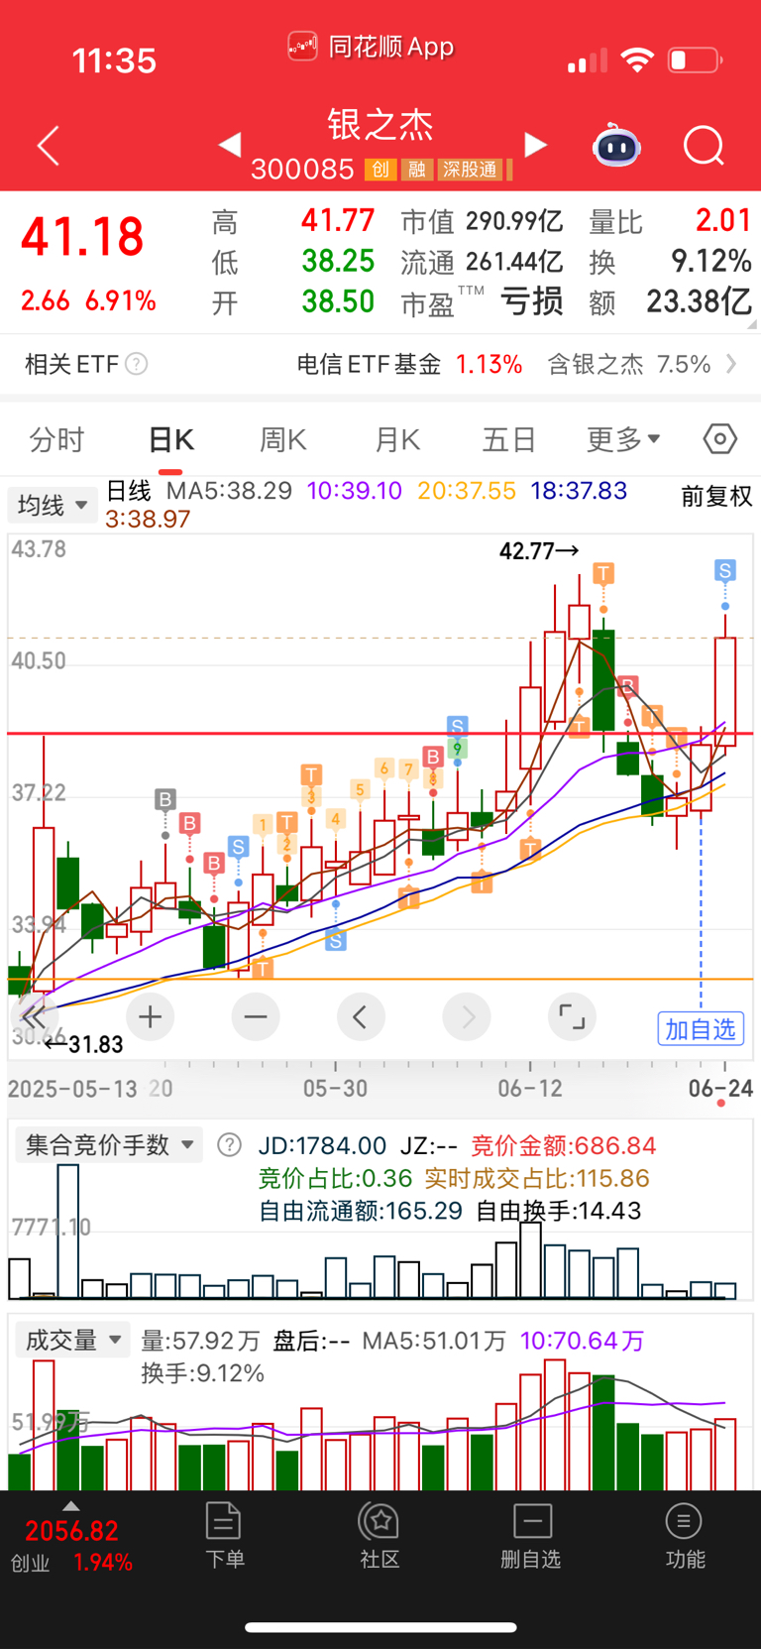The image size is (761, 1649).
Task: Open the 均线 indicator dropdown
Action: pos(53,505)
